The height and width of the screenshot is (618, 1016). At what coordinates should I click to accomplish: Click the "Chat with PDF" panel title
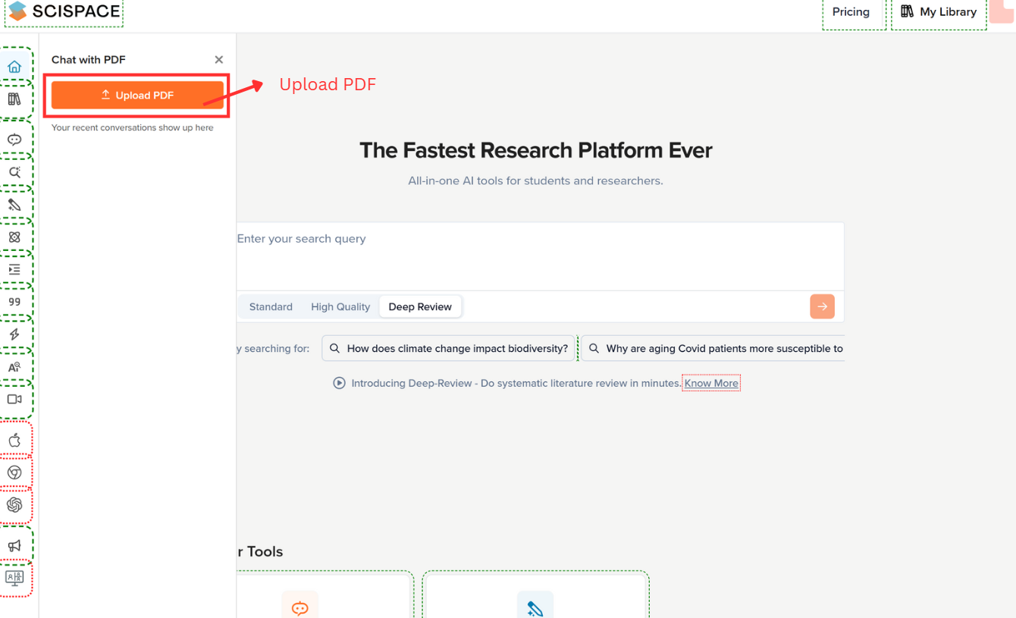point(89,60)
